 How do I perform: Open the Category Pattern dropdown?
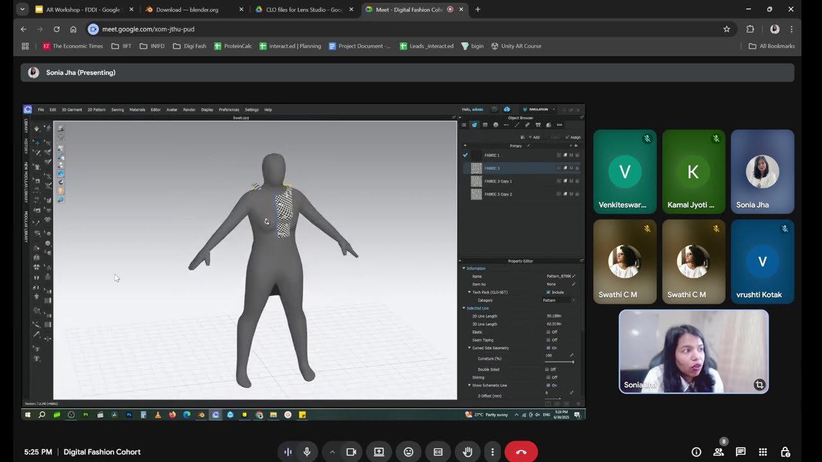pos(559,300)
